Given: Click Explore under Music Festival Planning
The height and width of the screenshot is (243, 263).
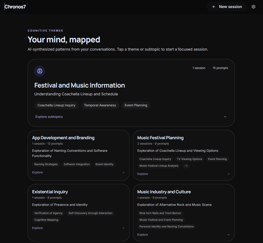Looking at the screenshot, I should coord(142,174).
